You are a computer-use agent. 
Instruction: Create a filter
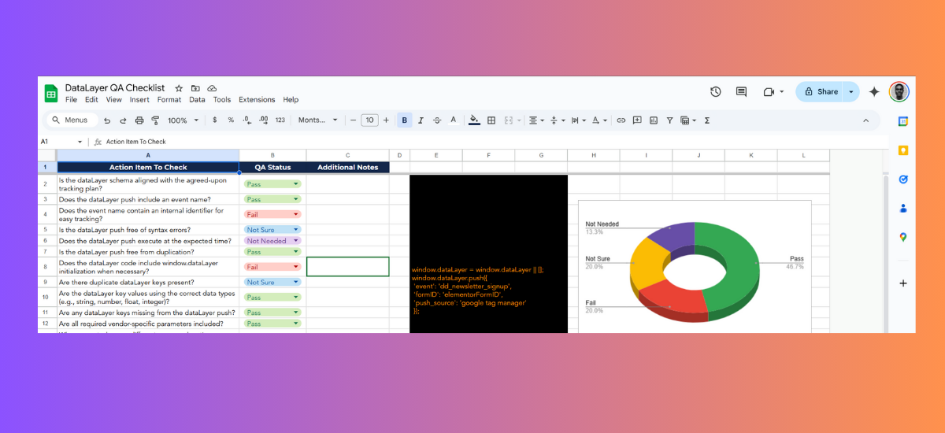tap(669, 120)
